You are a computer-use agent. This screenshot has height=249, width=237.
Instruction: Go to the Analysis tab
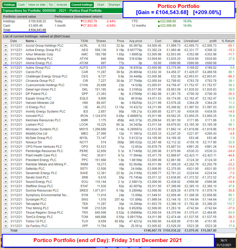click(x=62, y=5)
